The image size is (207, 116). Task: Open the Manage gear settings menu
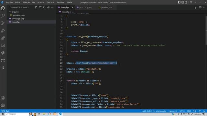[x=3, y=105]
